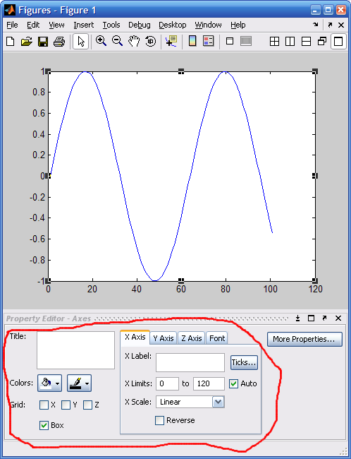Undock the Property Editor panel
Image resolution: width=351 pixels, height=459 pixels.
[x=324, y=318]
